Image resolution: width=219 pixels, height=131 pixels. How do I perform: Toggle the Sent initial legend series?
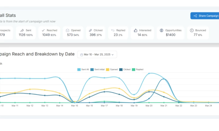point(99,70)
